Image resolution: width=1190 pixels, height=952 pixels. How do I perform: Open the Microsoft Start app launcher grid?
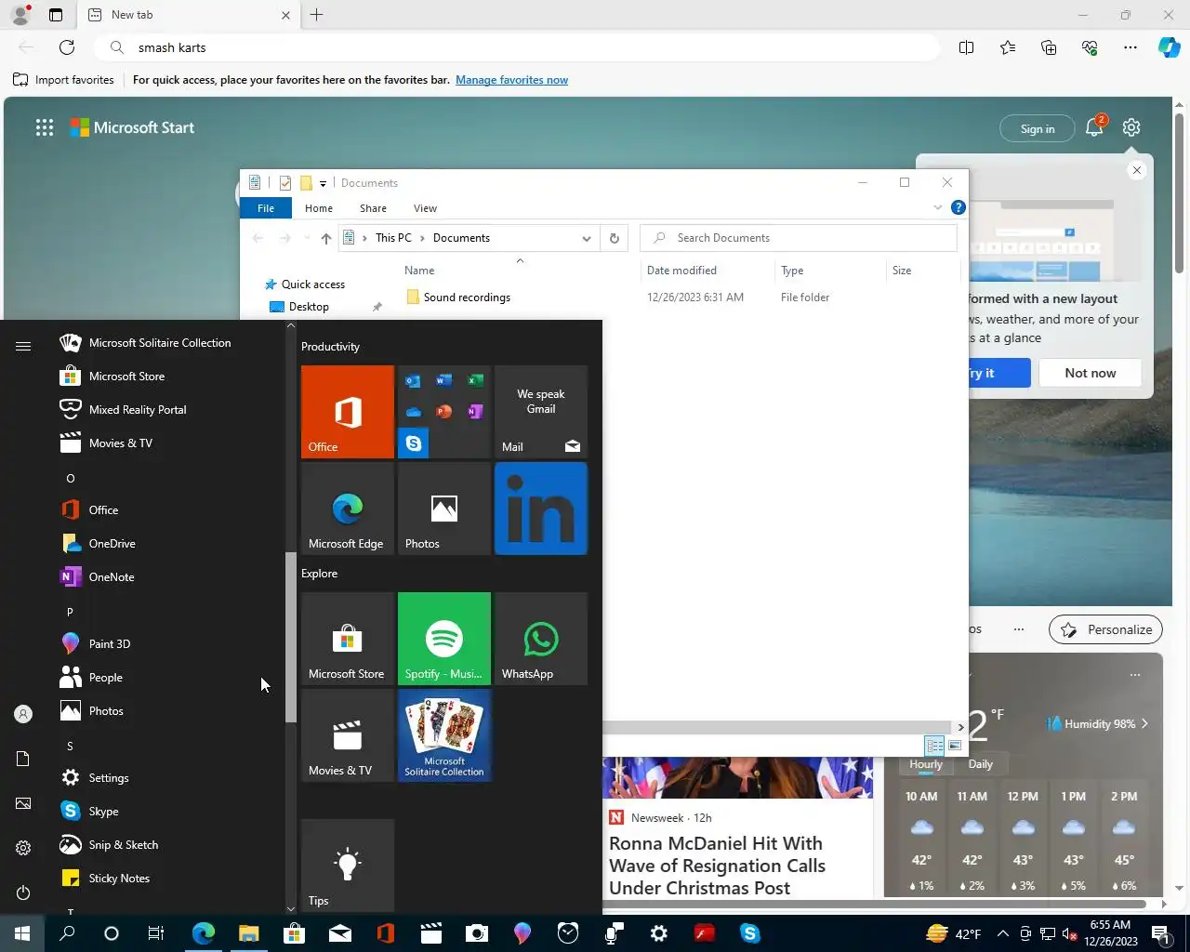(45, 128)
